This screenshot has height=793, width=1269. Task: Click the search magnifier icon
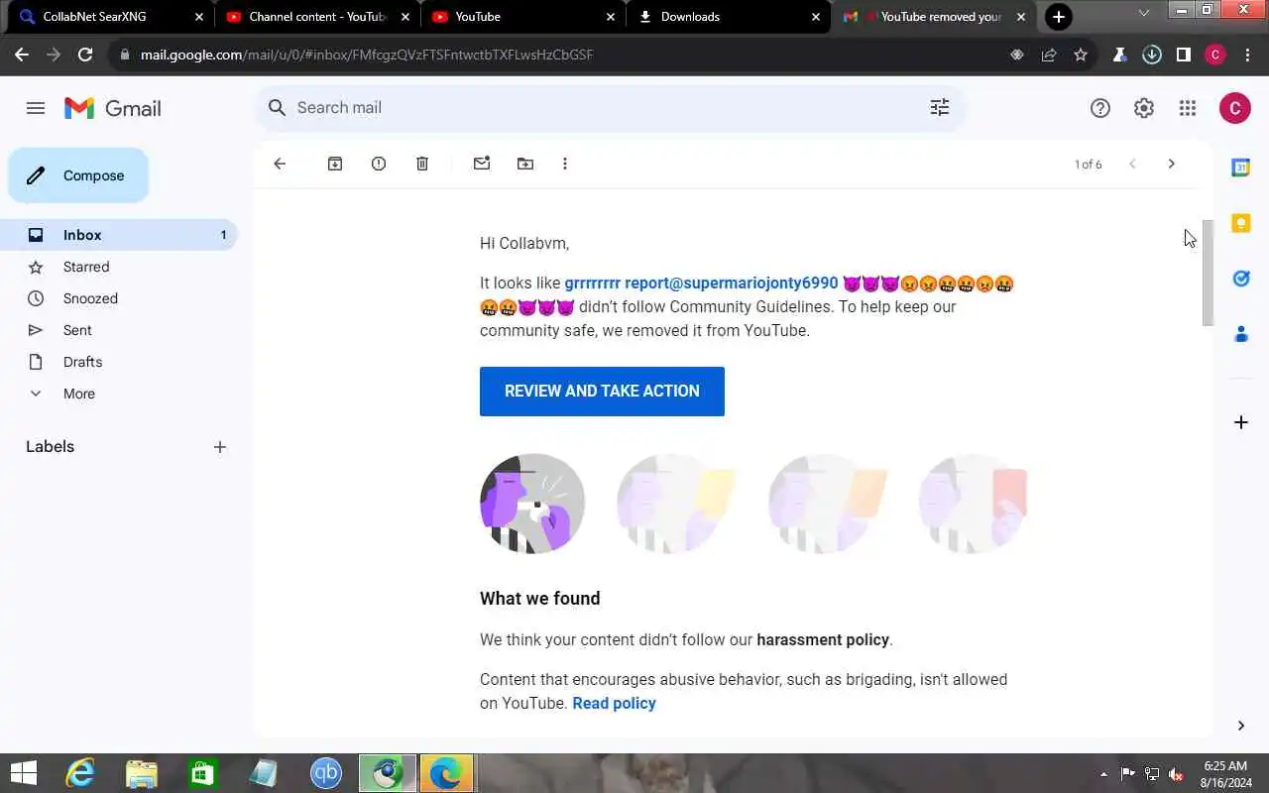click(278, 108)
